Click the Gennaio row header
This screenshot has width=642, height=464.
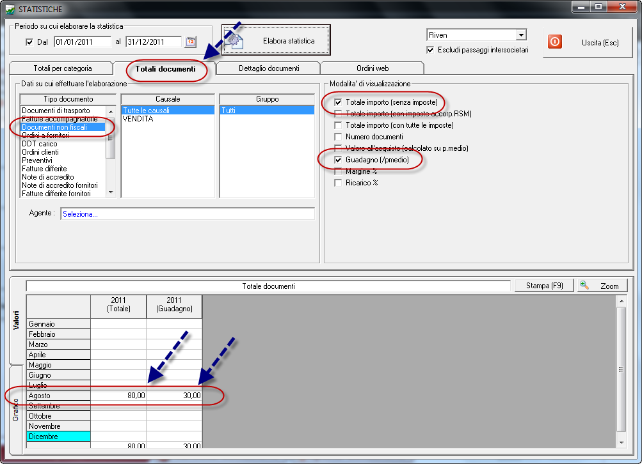(58, 324)
